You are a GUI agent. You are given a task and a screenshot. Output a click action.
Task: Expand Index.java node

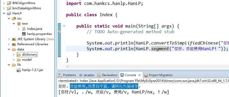point(19,29)
